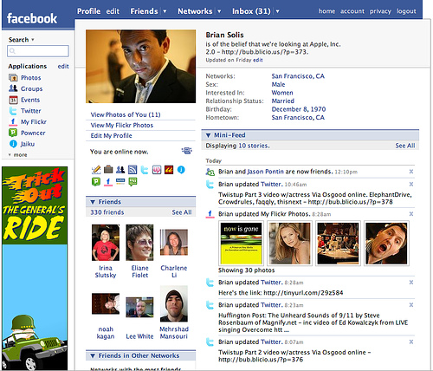The height and width of the screenshot is (371, 433).
Task: Remove the My Flickr Photos story
Action: (411, 214)
